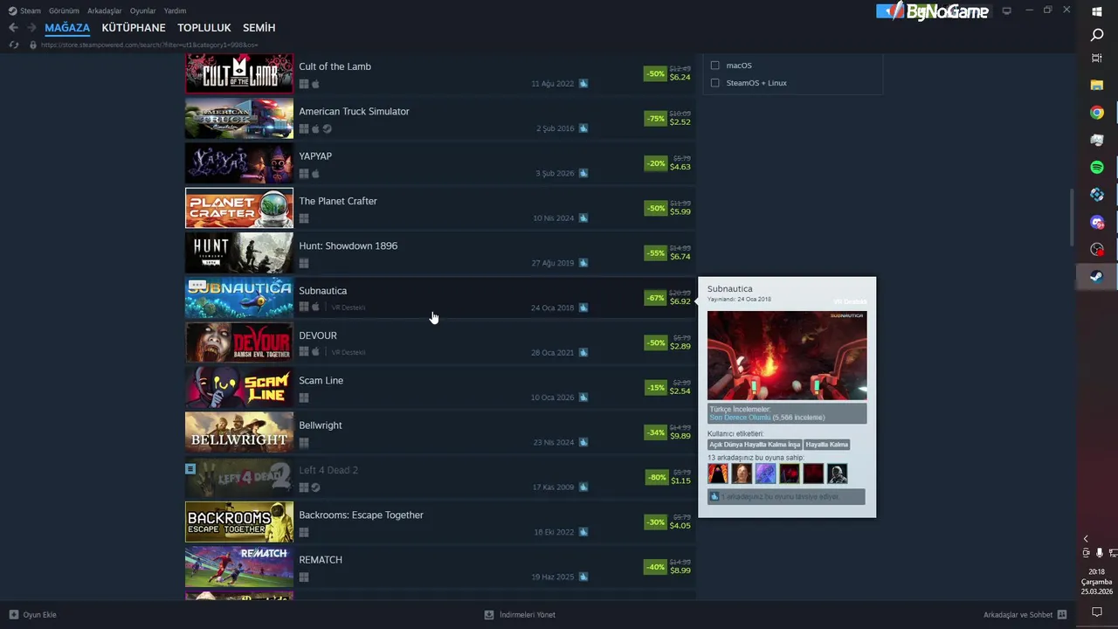Click the download icon beside İndirmeleri Yönet
The width and height of the screenshot is (1118, 629).
point(489,615)
